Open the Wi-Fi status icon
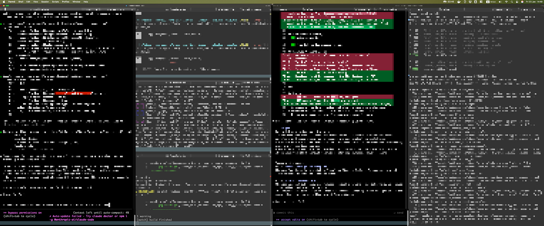The height and width of the screenshot is (226, 544). 506,1
